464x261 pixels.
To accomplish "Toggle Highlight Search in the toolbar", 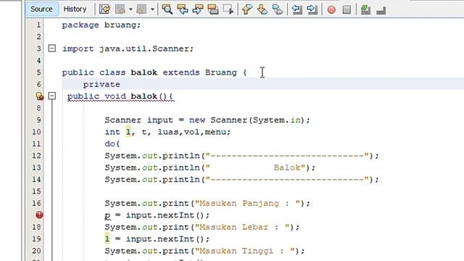I will (213, 9).
